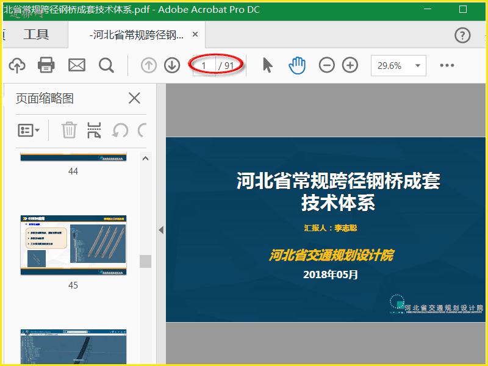Click the page number input field
This screenshot has height=366, width=488.
pos(204,66)
